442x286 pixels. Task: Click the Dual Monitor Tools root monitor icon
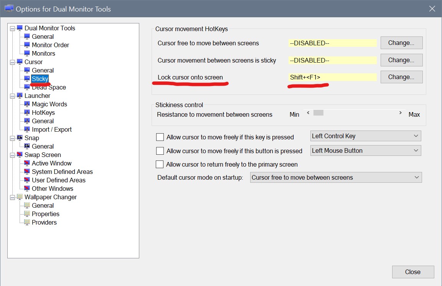20,28
